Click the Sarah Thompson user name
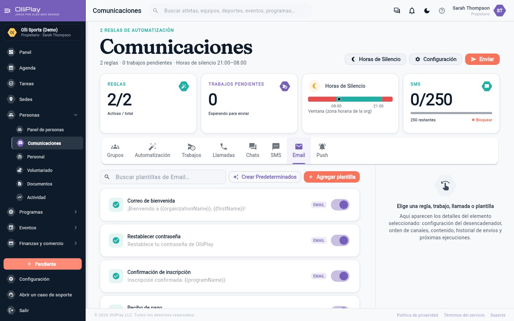 point(471,8)
